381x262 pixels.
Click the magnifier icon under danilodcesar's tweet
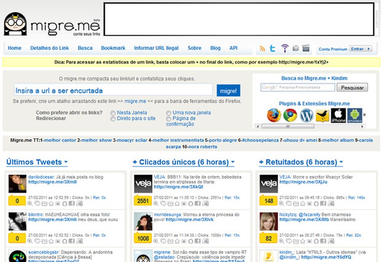click(x=29, y=203)
